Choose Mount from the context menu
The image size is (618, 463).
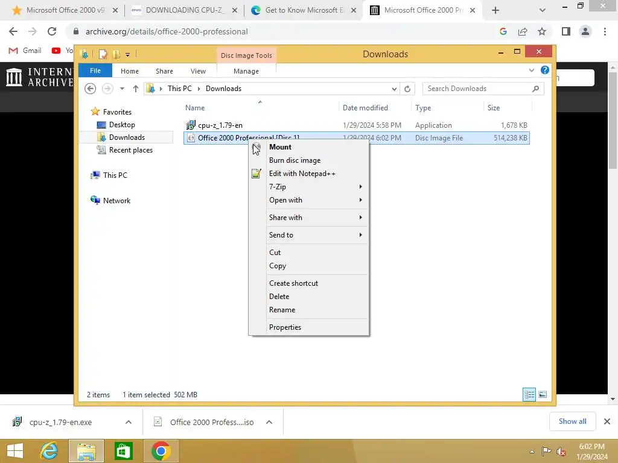(x=280, y=147)
